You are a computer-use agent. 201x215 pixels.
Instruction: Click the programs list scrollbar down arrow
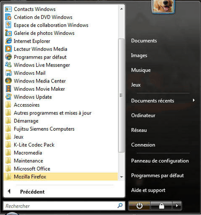121,177
